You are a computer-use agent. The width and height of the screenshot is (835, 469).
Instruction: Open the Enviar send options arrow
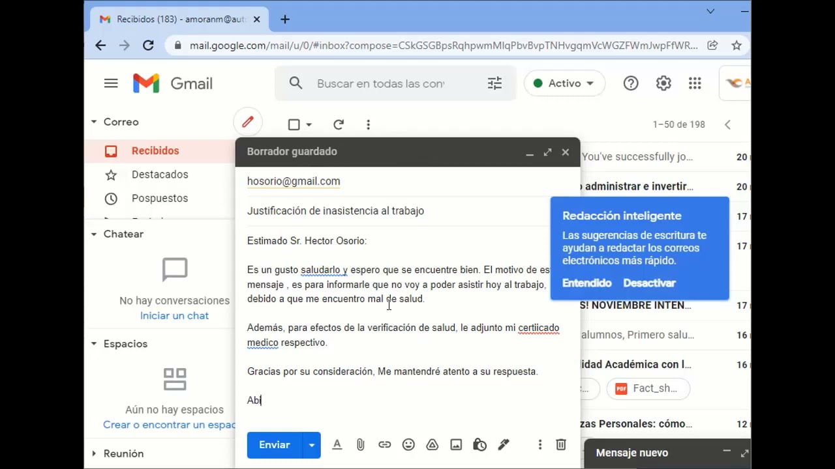[311, 444]
